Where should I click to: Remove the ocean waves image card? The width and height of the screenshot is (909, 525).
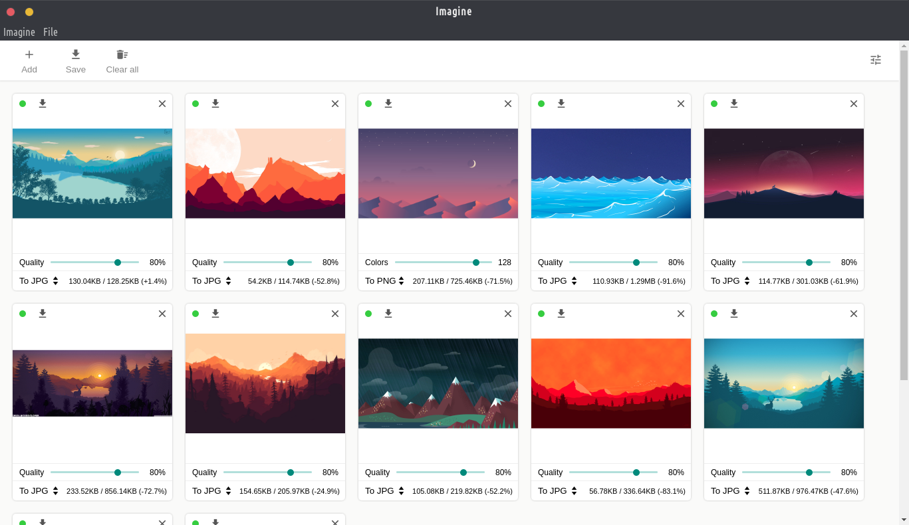pyautogui.click(x=680, y=104)
